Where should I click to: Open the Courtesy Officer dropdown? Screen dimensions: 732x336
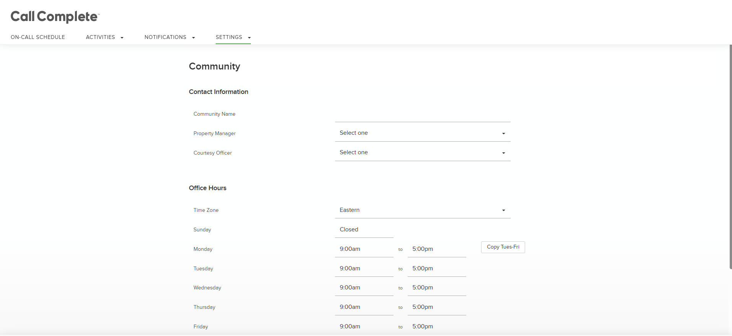(x=423, y=152)
